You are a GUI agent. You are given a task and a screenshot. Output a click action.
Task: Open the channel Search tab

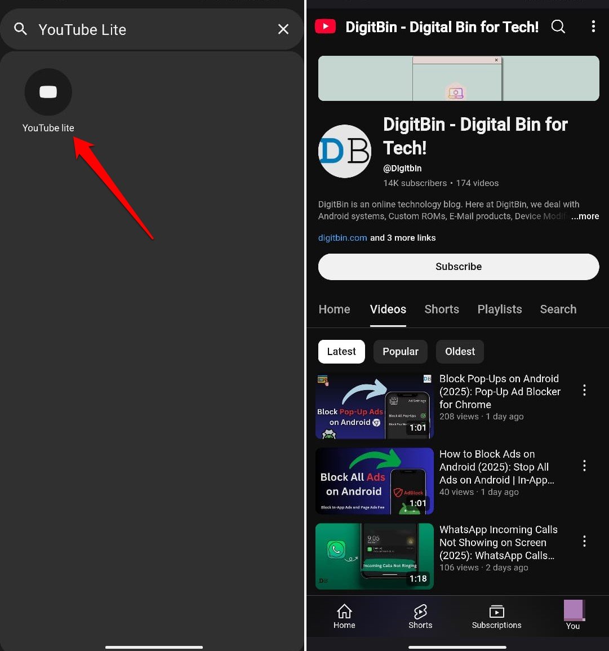click(558, 309)
